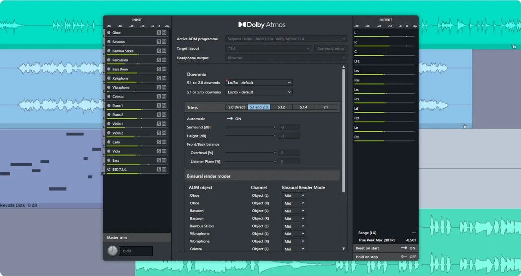This screenshot has height=276, width=521.
Task: Mute the Violin 1 channel
Action: coord(164,124)
